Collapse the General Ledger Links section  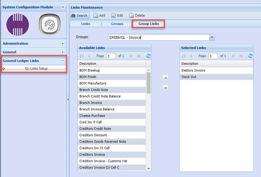click(x=62, y=61)
